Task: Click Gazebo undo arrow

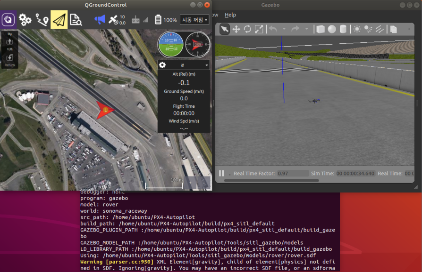Action: [273, 29]
